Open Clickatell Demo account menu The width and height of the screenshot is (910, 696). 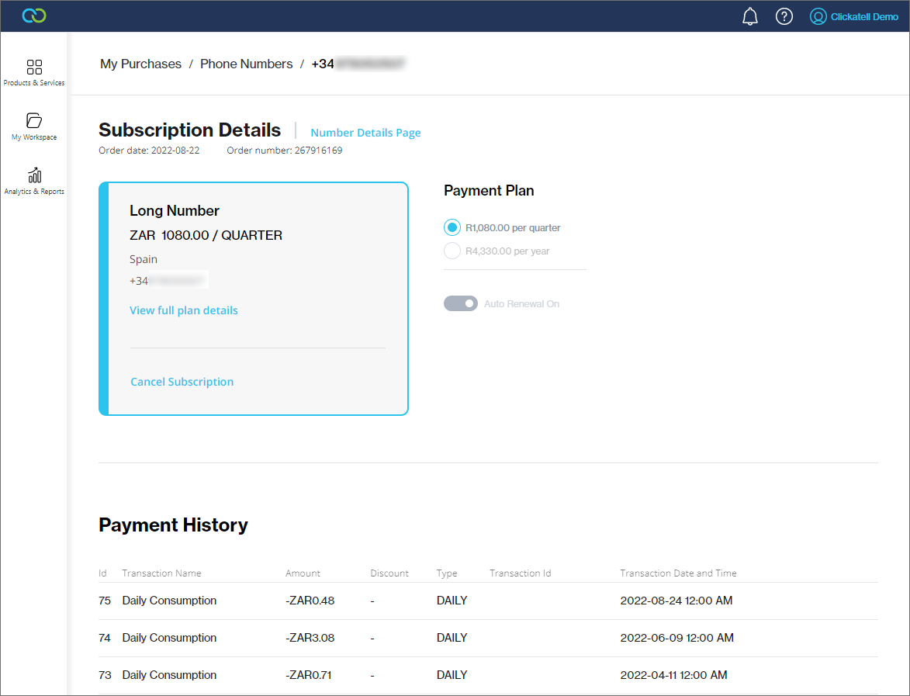[x=864, y=17]
